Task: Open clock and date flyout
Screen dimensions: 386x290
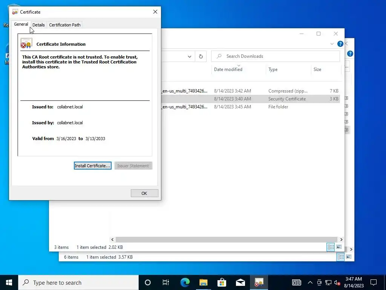Action: [354, 282]
